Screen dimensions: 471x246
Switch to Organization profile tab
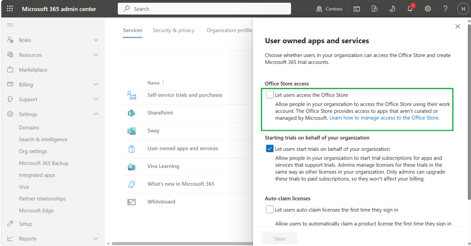(229, 30)
